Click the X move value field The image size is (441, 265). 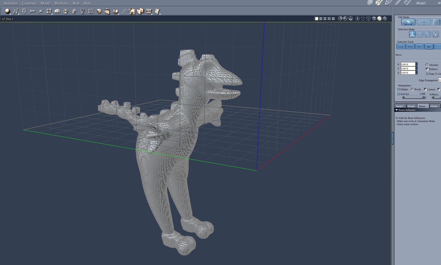pyautogui.click(x=408, y=64)
